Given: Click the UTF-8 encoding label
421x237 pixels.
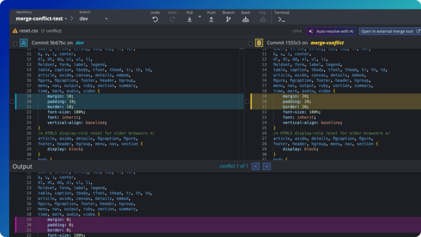Looking at the screenshot, I should click(x=297, y=31).
